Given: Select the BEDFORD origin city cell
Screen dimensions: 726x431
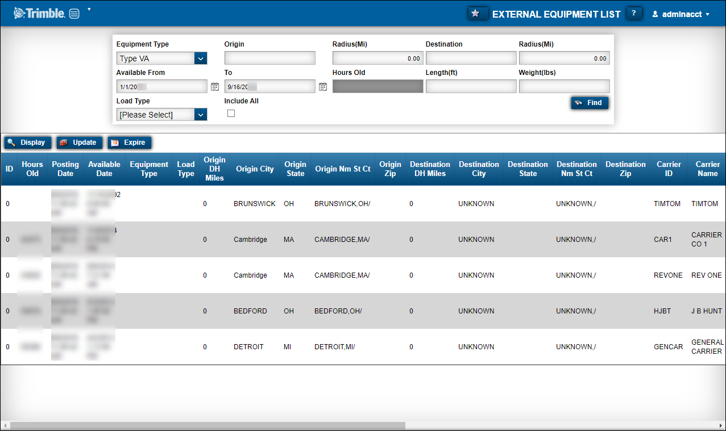Looking at the screenshot, I should tap(255, 311).
